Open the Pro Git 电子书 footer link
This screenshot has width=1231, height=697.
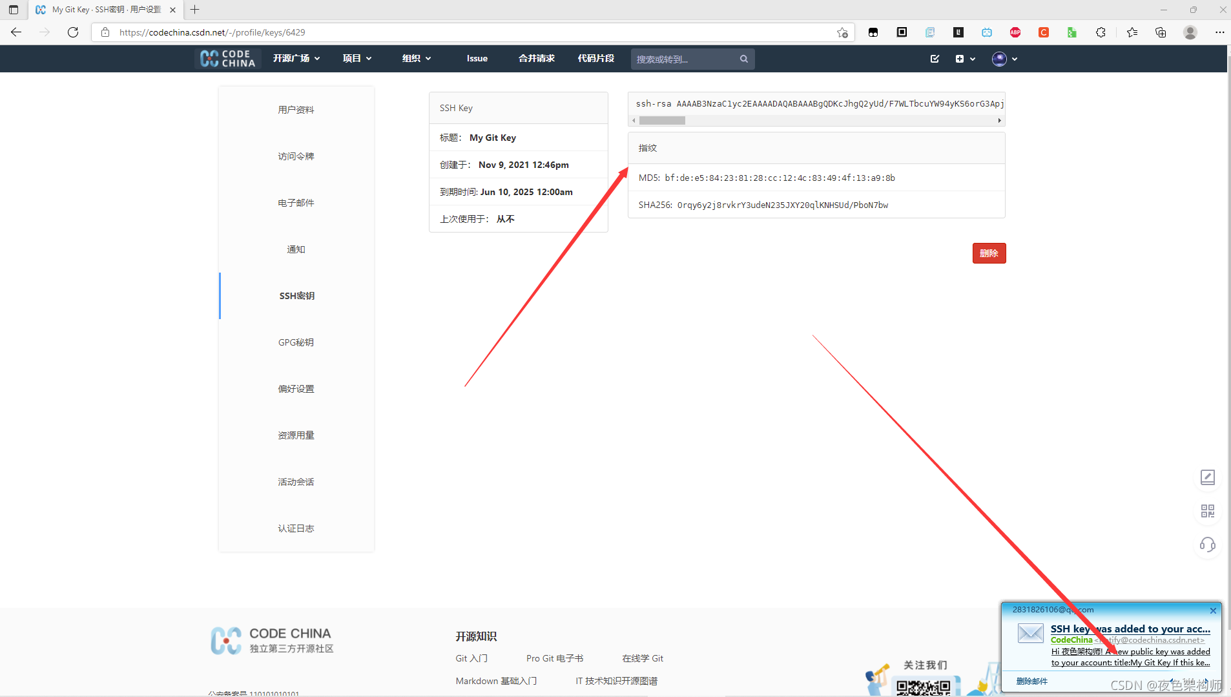pos(555,658)
